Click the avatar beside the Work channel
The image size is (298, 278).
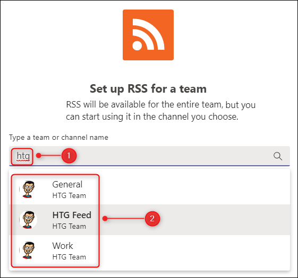pos(28,250)
